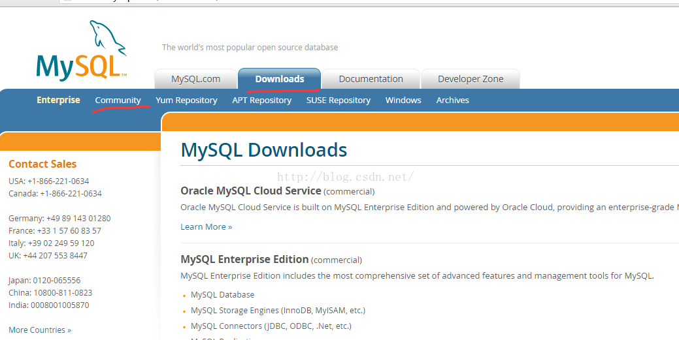Click the Oracle MySQL Cloud Service heading

click(251, 191)
